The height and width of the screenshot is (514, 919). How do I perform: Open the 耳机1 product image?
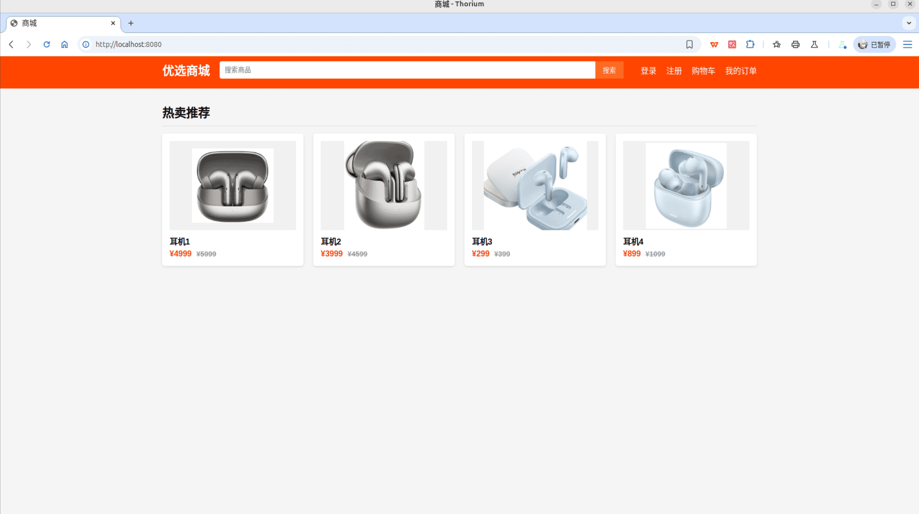tap(233, 186)
